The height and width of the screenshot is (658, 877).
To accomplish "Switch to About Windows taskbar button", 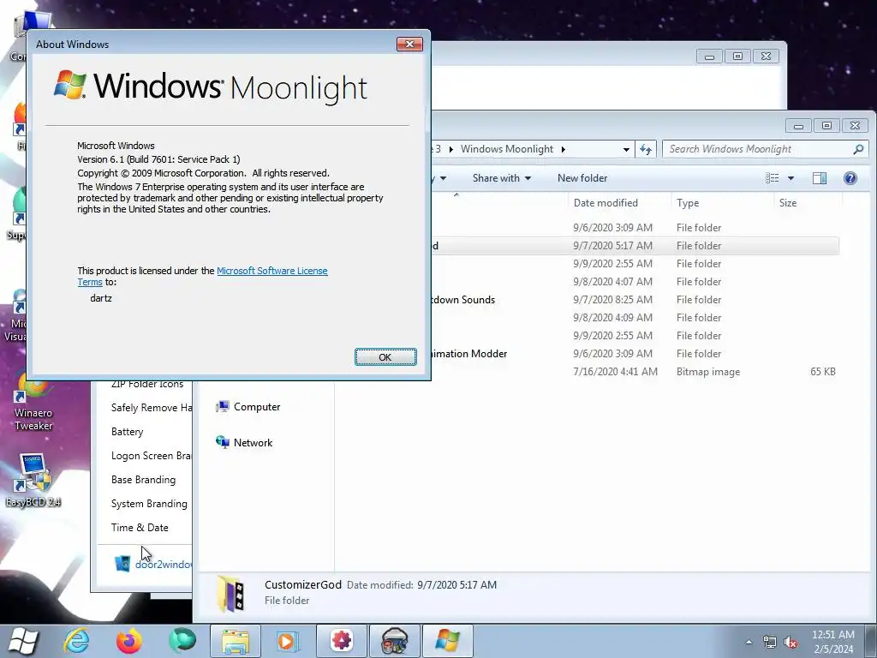I will point(447,641).
